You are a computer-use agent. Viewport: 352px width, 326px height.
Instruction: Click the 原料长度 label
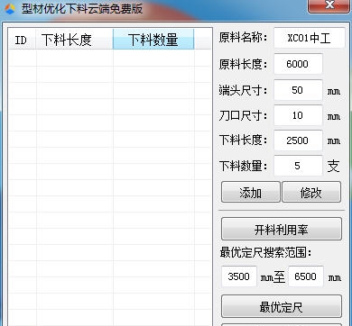coord(243,64)
